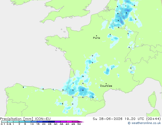The image size is (162, 125).
Task: Click the Paris city label
Action: tap(97, 38)
